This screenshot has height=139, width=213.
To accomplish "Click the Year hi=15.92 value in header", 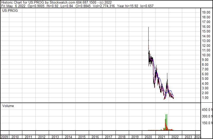I will click(128, 6).
